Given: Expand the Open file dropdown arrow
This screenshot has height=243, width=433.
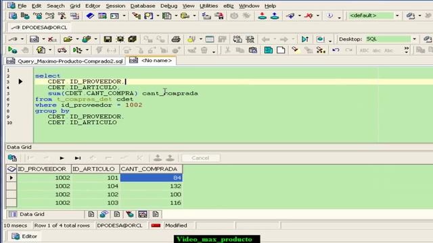Looking at the screenshot, I should pos(77,39).
